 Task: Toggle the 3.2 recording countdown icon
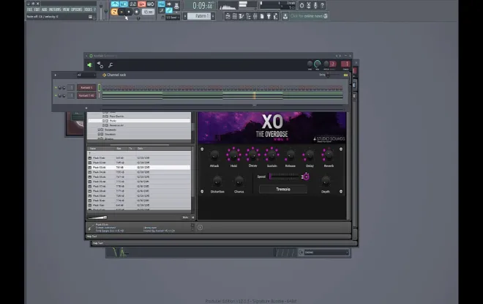point(132,4)
